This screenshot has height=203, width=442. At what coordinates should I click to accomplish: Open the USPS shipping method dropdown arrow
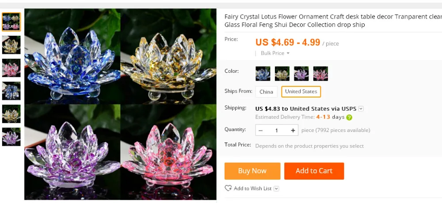[361, 109]
